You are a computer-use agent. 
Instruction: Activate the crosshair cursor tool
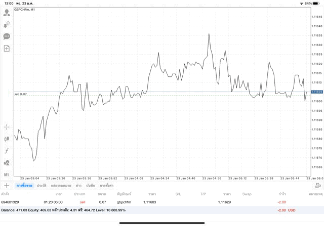coord(7,127)
